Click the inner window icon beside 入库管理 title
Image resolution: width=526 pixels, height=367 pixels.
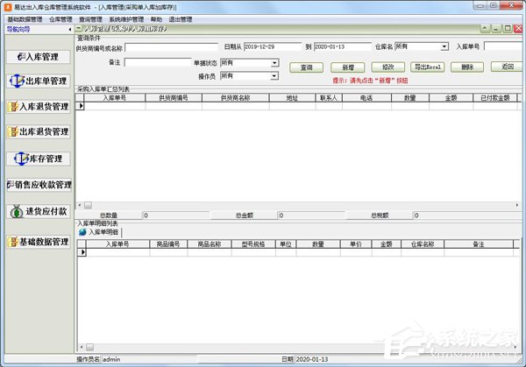click(x=79, y=29)
